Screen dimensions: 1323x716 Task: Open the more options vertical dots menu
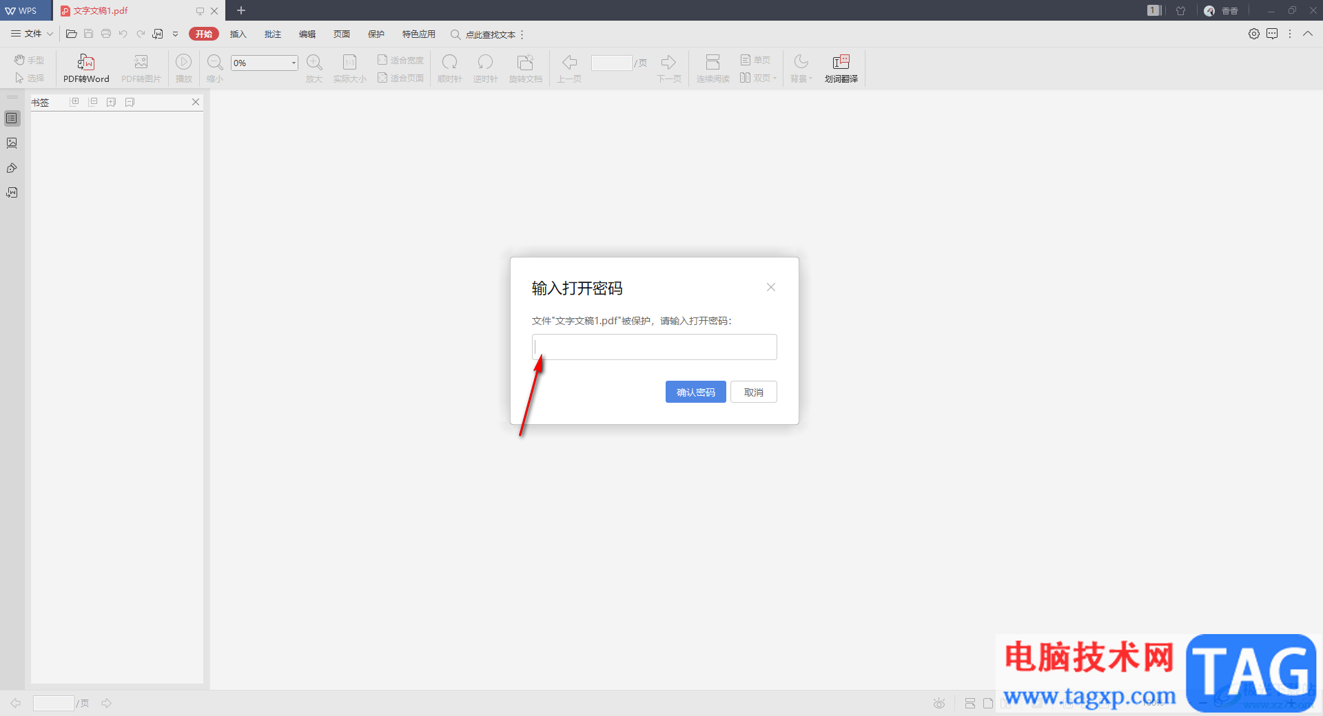(1290, 34)
